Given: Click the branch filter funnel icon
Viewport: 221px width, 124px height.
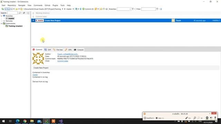Looking at the screenshot, I should (133, 9).
